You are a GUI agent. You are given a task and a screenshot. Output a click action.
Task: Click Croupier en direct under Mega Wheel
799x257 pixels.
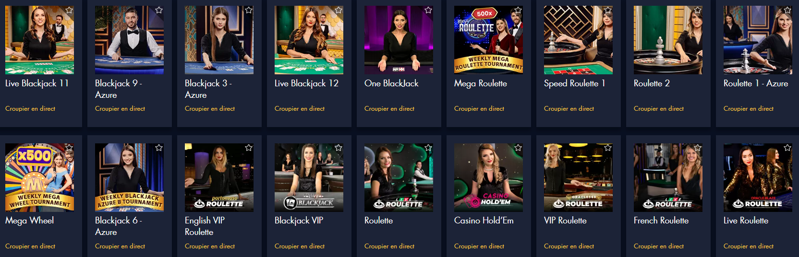click(30, 246)
